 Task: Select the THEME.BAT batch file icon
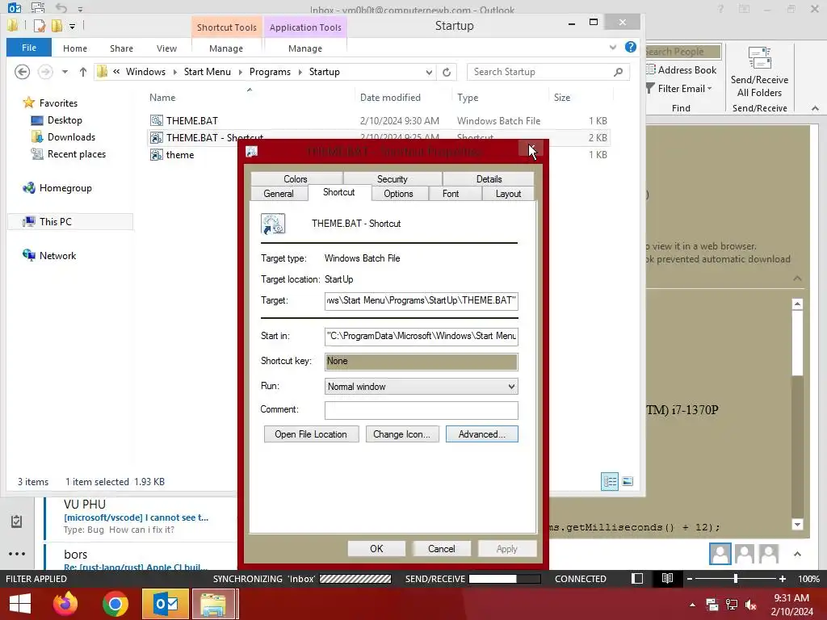[156, 121]
